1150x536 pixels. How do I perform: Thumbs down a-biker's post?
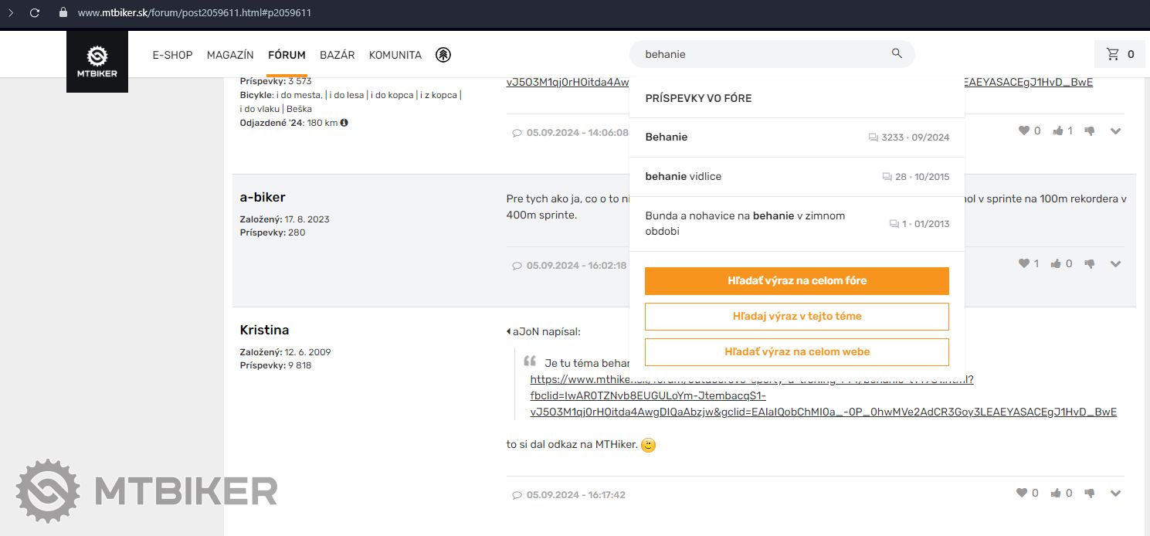point(1090,263)
